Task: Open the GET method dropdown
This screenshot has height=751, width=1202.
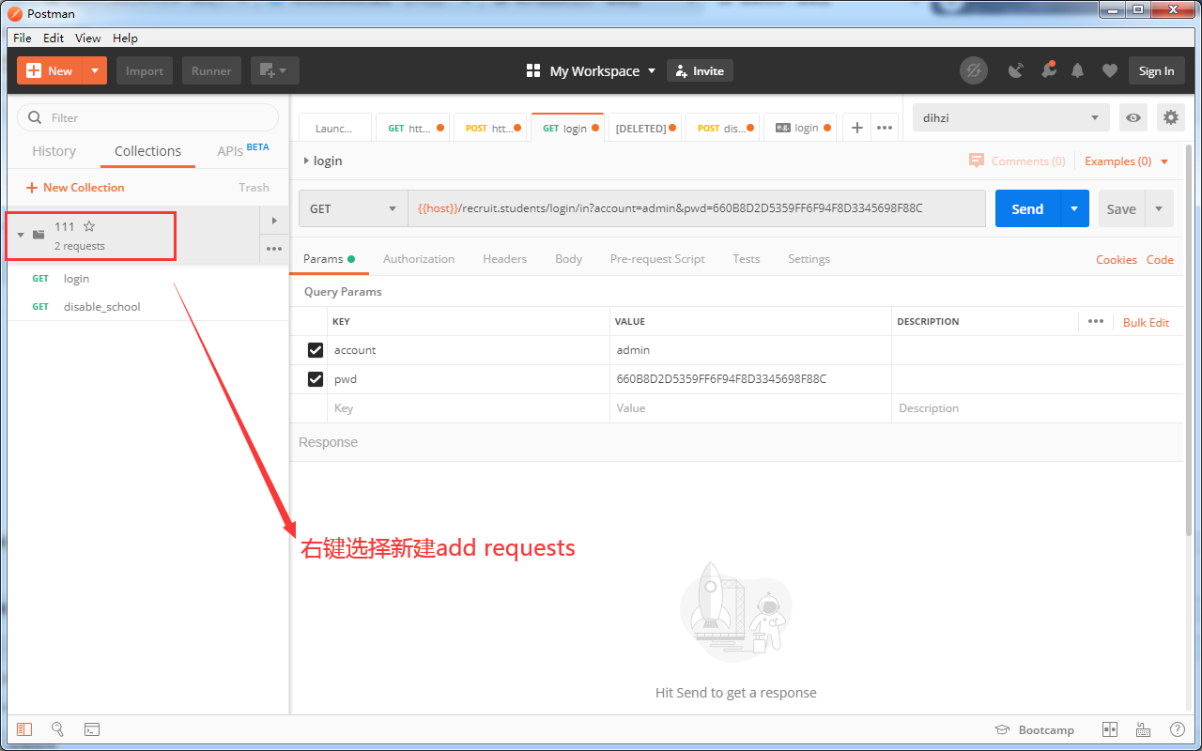Action: tap(353, 208)
